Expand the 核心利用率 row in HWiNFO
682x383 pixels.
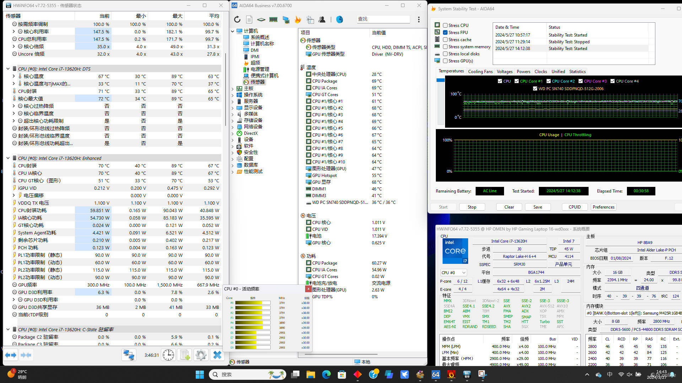click(14, 32)
